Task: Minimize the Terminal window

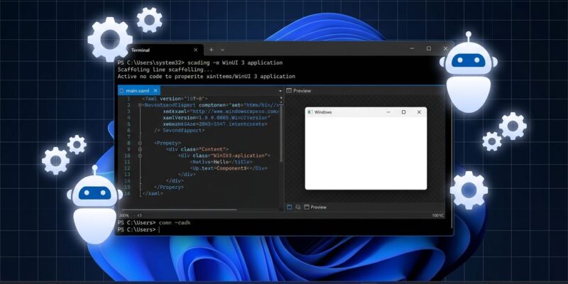Action: click(x=413, y=48)
